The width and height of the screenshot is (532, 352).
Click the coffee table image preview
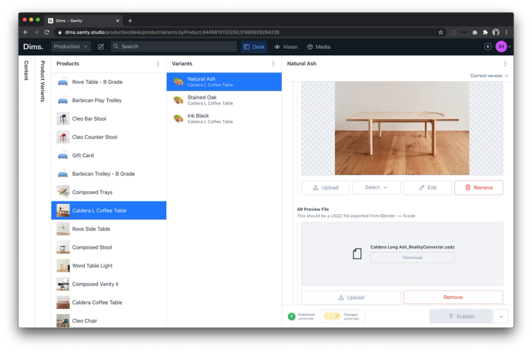(x=402, y=128)
